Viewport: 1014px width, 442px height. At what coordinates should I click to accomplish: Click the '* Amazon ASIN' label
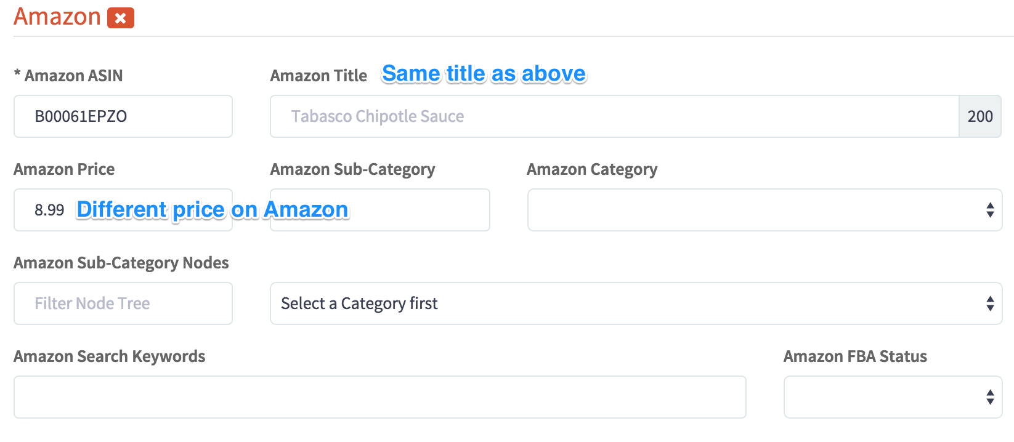(x=68, y=76)
